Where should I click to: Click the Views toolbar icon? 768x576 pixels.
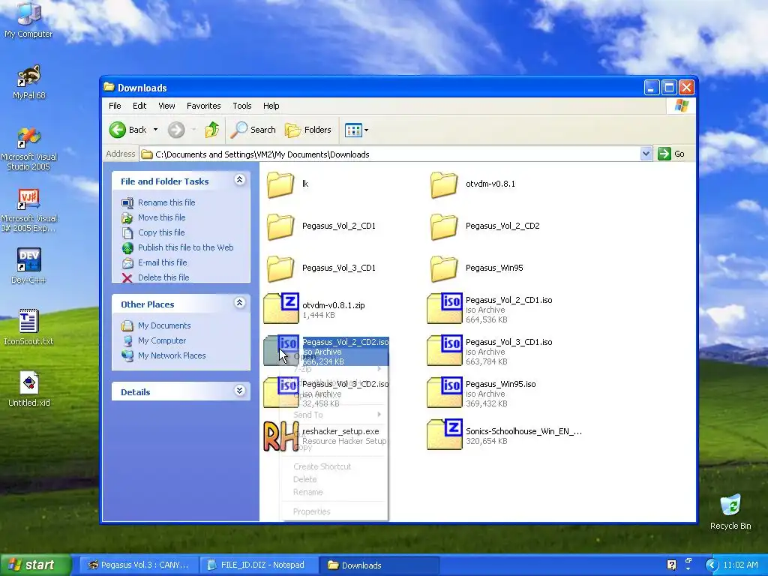point(353,130)
